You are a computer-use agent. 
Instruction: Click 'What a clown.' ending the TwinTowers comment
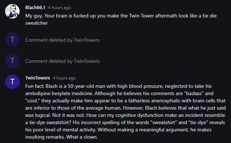[x=82, y=137]
